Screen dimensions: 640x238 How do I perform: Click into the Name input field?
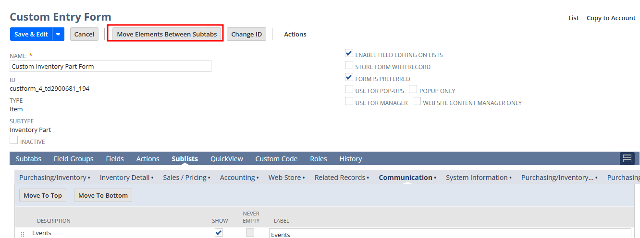[111, 66]
